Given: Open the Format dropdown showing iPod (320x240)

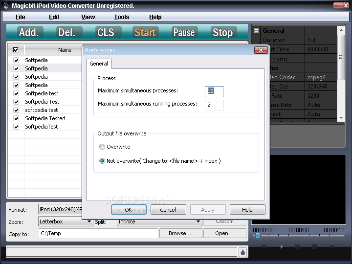Looking at the screenshot, I should pyautogui.click(x=60, y=209).
